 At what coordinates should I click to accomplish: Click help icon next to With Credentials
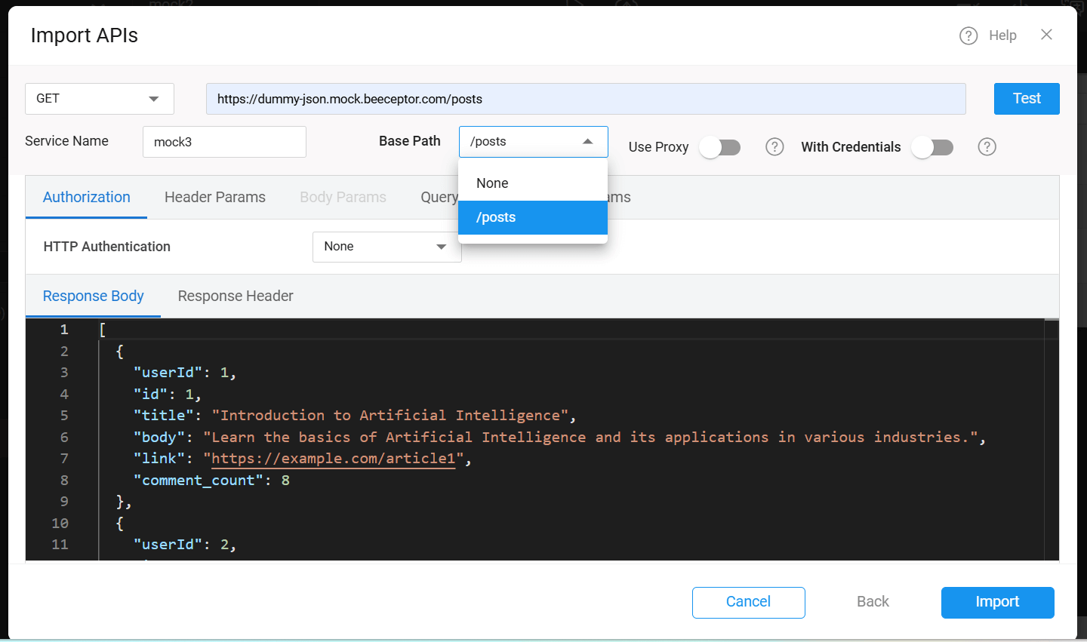point(987,147)
